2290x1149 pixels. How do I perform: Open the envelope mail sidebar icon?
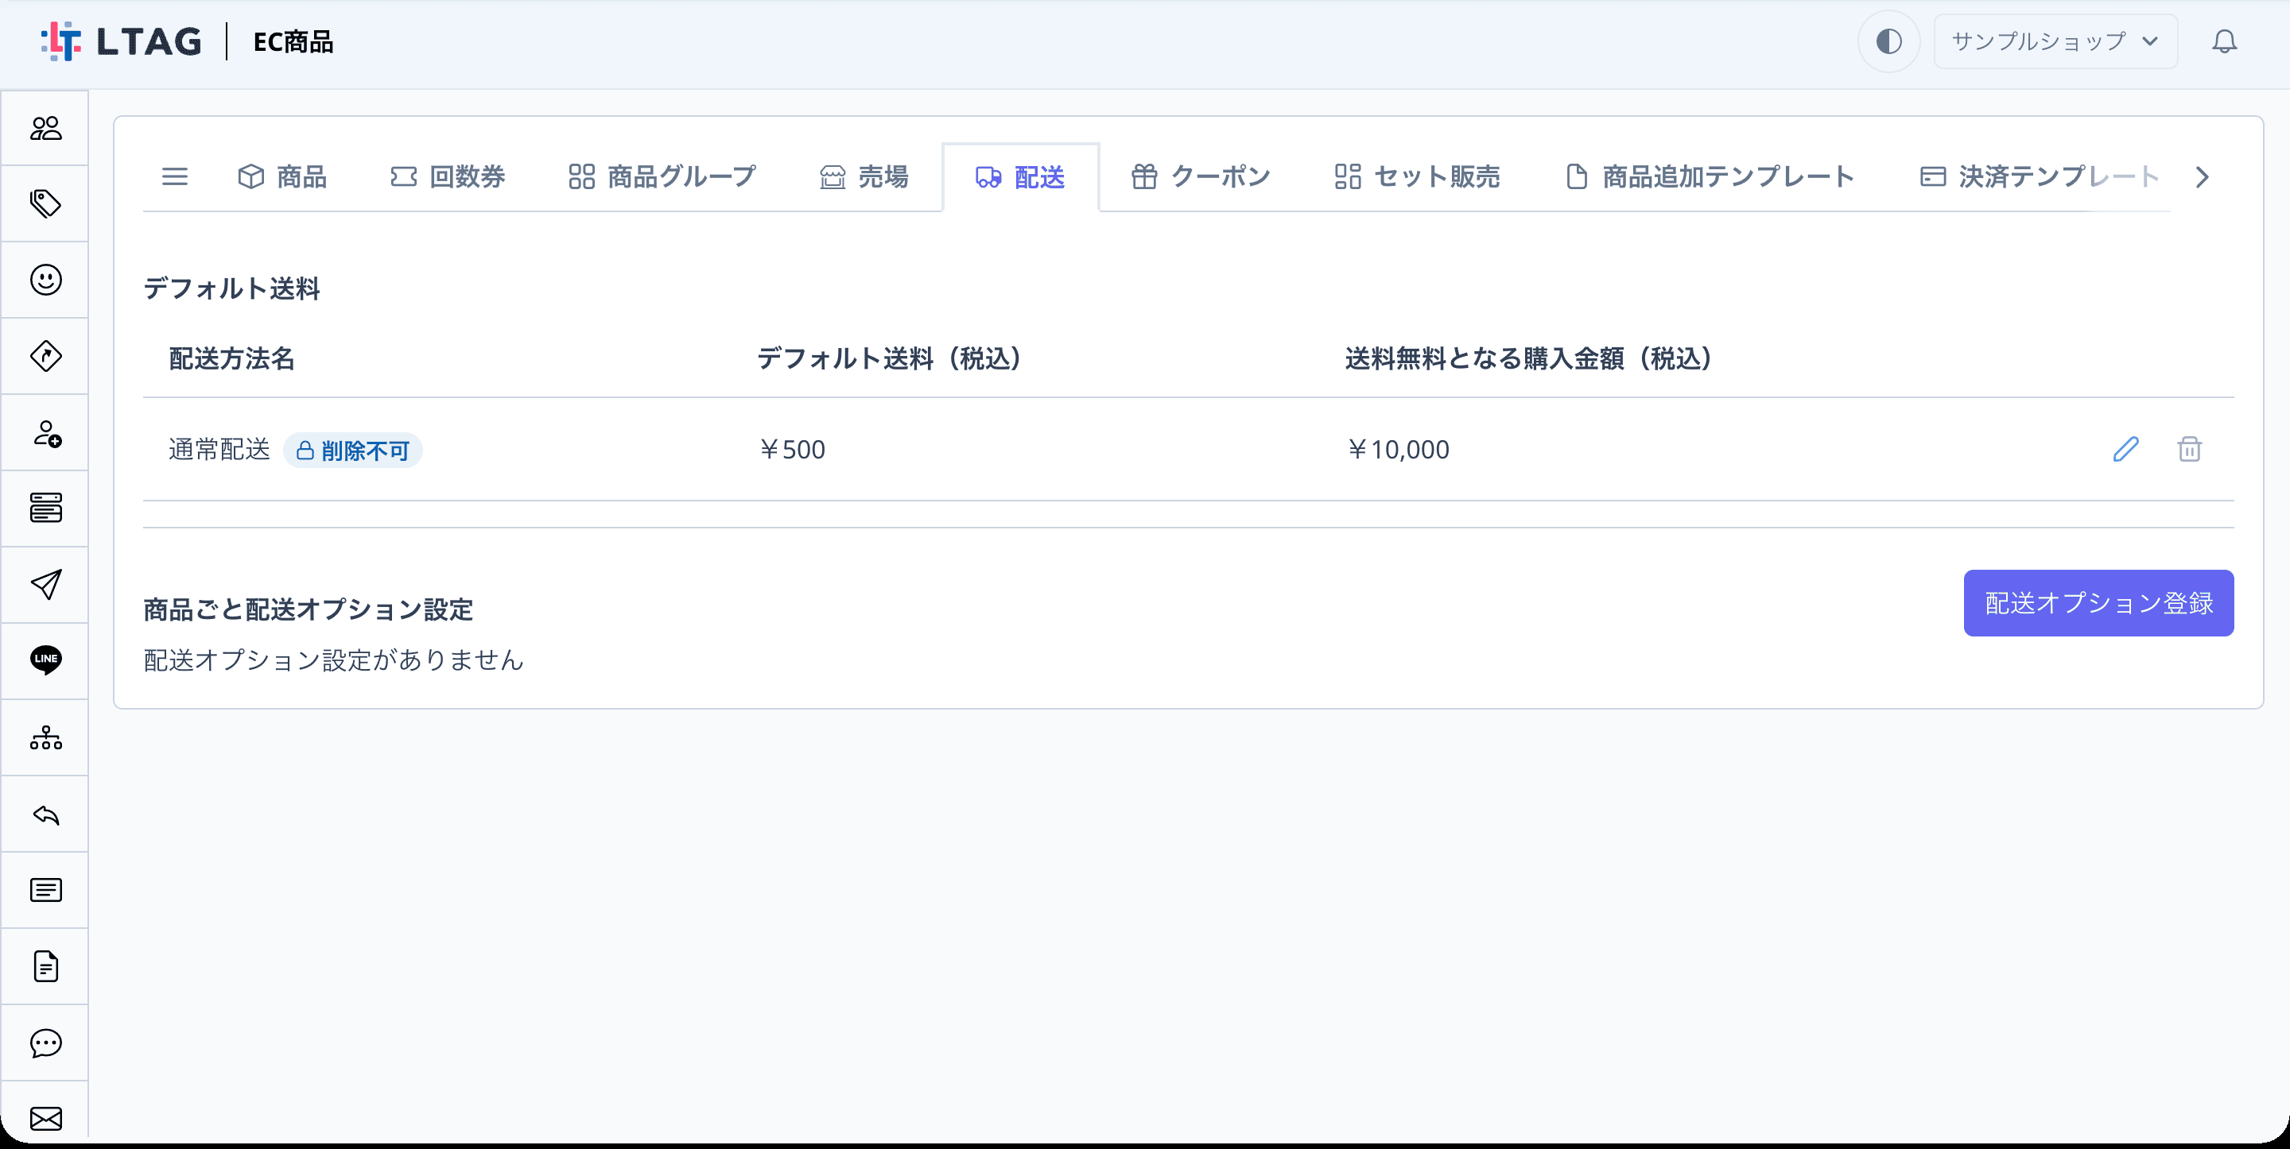pos(45,1118)
